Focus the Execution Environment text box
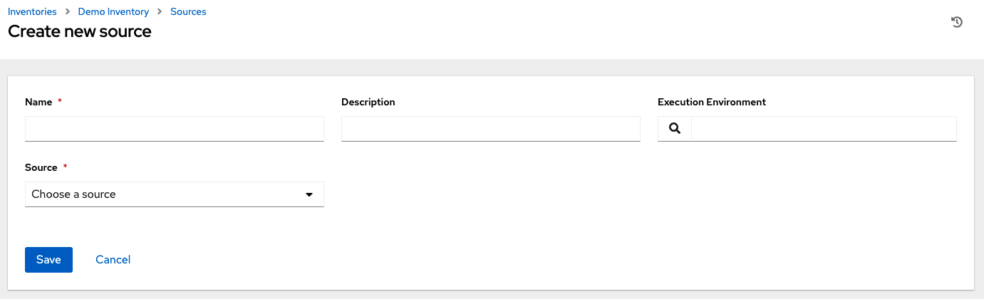This screenshot has height=299, width=984. pyautogui.click(x=823, y=129)
